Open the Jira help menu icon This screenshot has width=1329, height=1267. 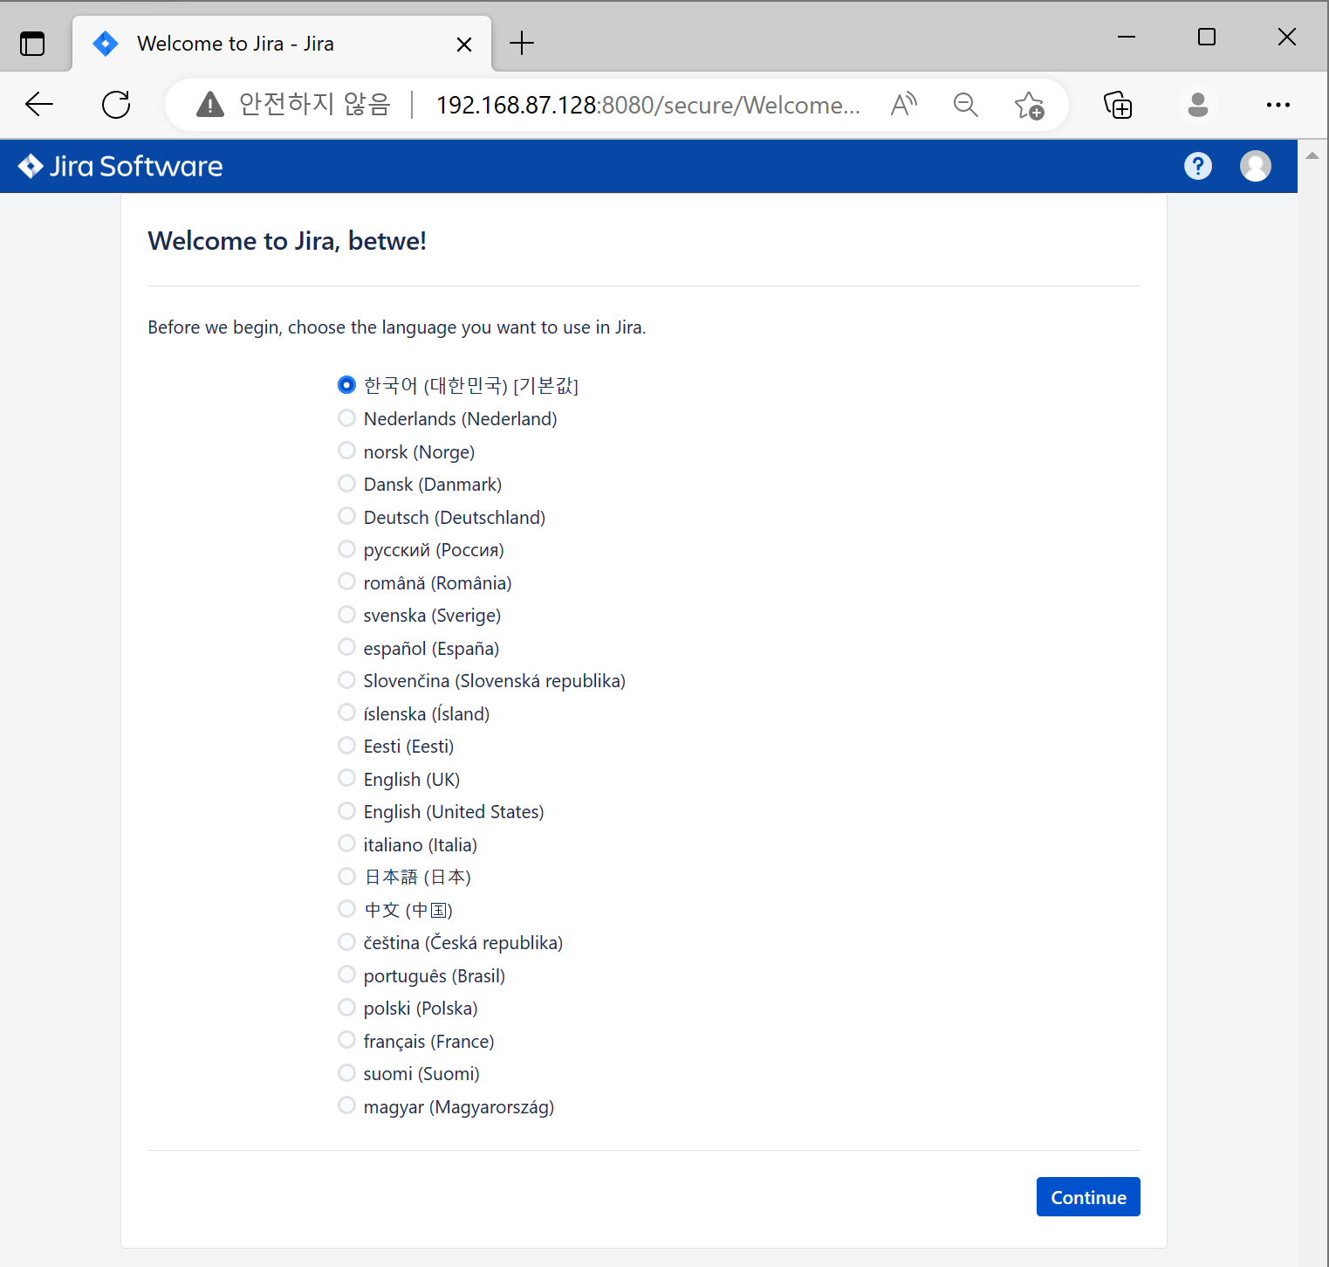(1198, 166)
